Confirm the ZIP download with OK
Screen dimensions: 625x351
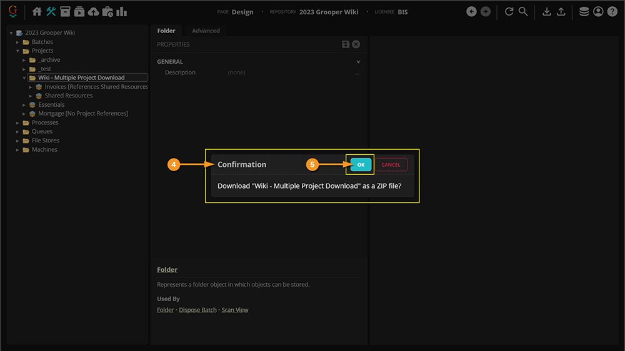361,164
